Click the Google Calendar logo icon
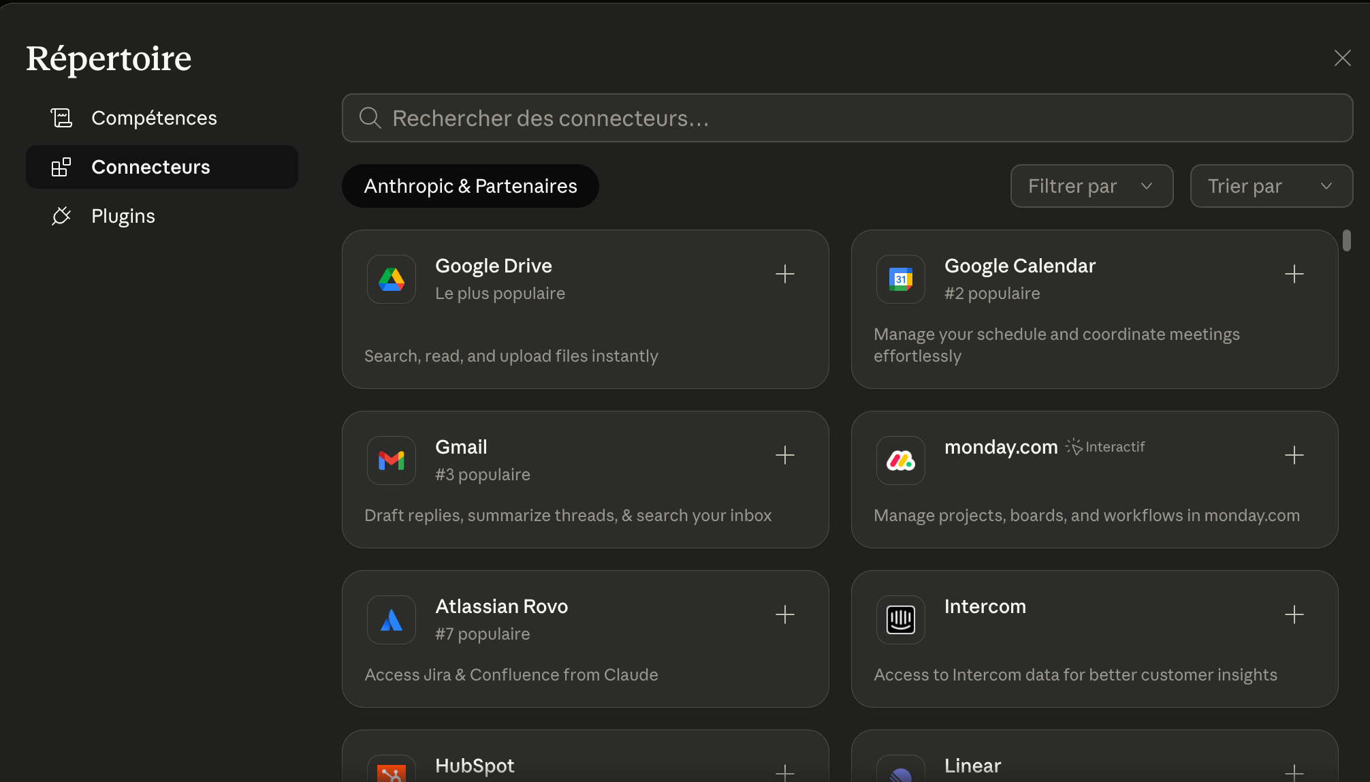The width and height of the screenshot is (1370, 782). [x=900, y=279]
